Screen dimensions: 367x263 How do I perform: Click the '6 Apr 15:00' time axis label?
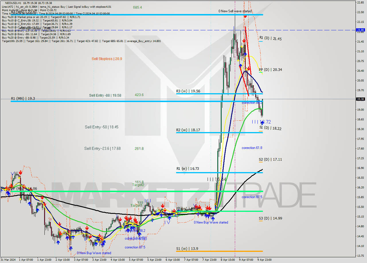tap(173, 260)
